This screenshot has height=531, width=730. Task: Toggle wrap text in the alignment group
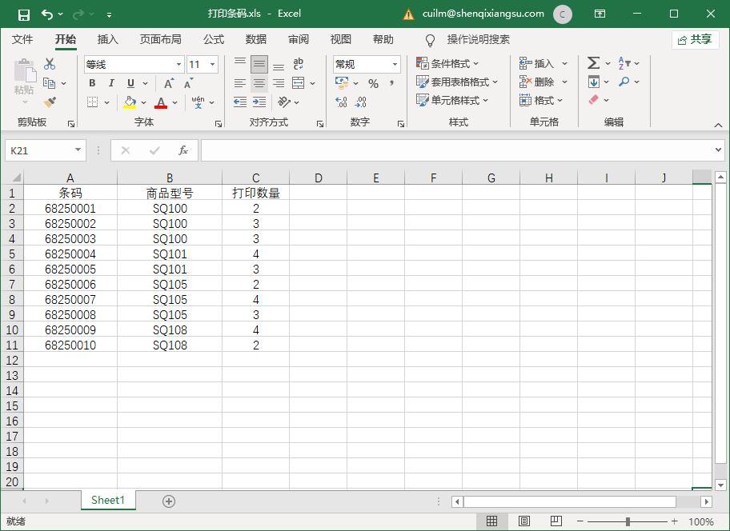point(298,64)
